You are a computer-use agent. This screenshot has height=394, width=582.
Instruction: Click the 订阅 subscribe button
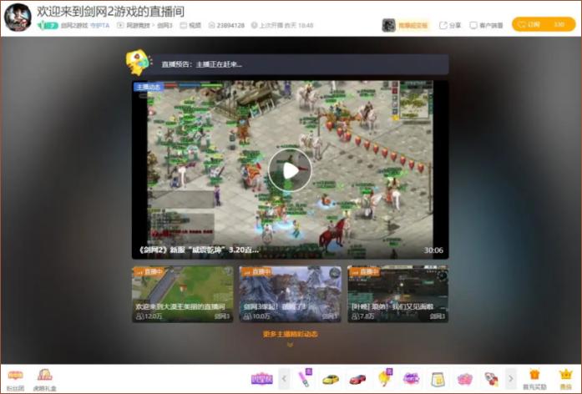(x=544, y=24)
